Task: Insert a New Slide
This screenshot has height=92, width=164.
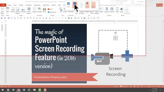Action: coord(2,11)
